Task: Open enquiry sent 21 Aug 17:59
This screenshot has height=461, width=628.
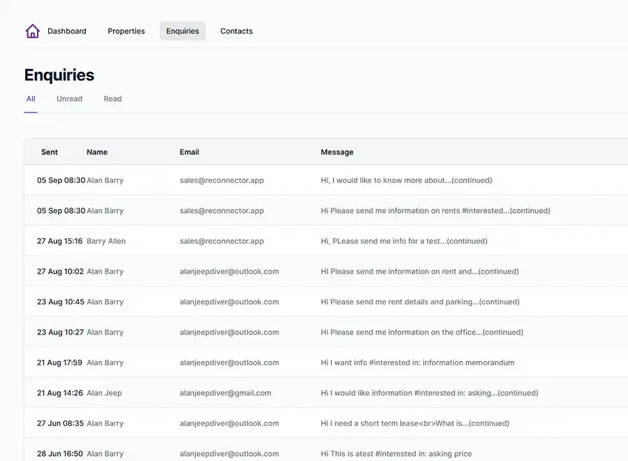Action: pos(60,363)
